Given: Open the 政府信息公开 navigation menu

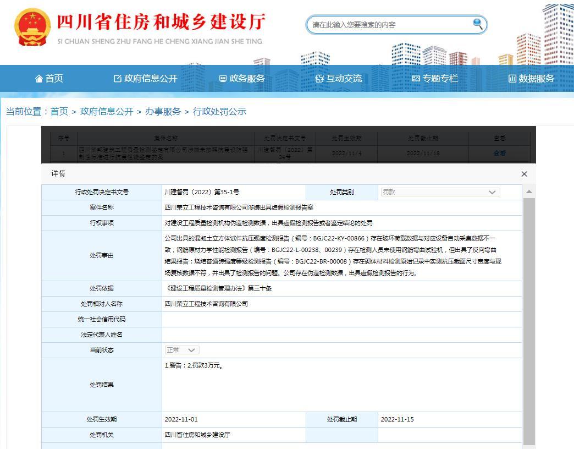Looking at the screenshot, I should [x=145, y=78].
